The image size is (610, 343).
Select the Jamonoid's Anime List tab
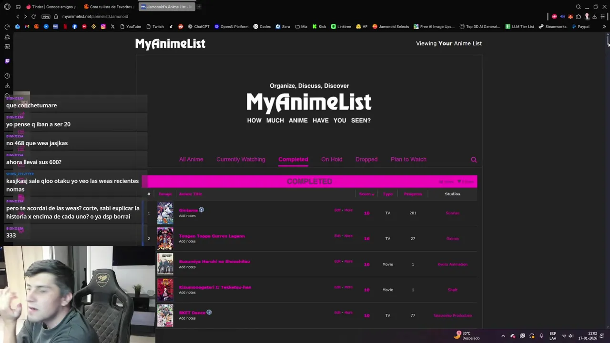point(166,7)
